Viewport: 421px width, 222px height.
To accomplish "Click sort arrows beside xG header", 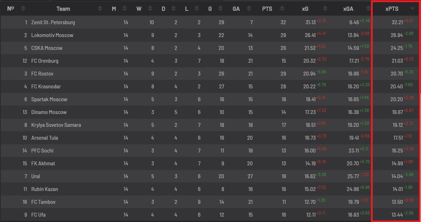I will click(325, 9).
